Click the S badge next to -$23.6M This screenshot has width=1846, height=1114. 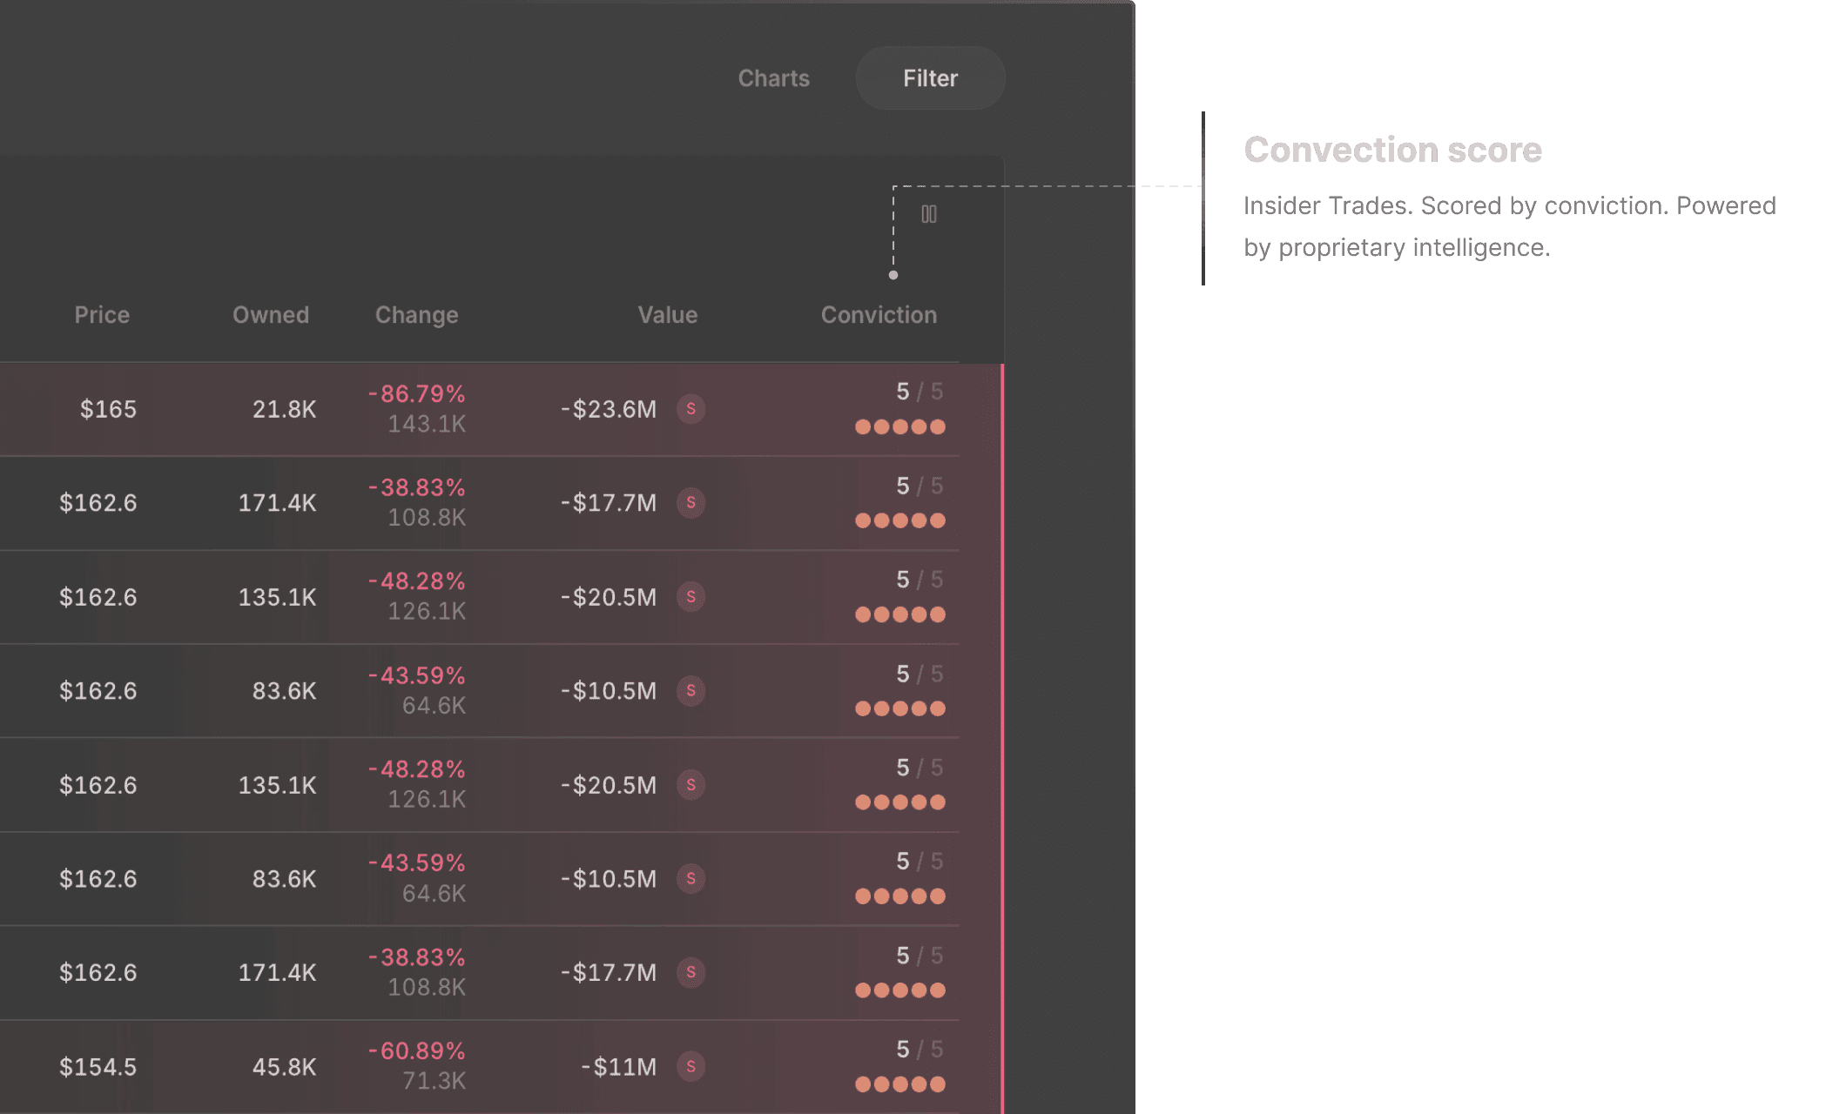[x=691, y=409]
